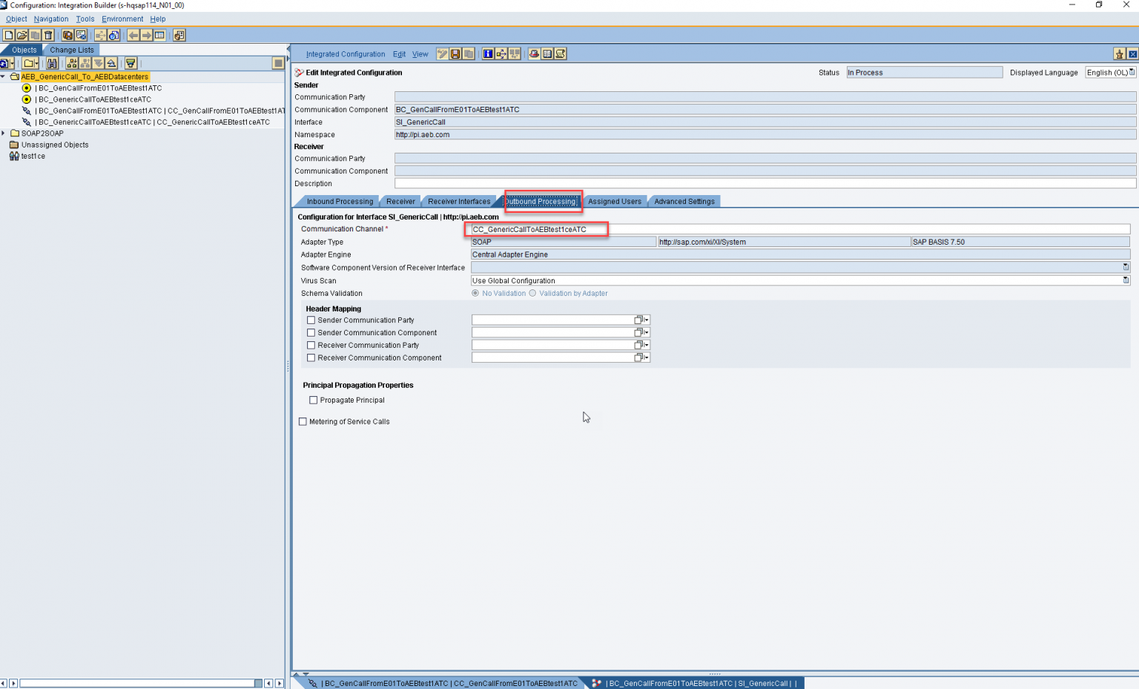Switch to the Receiver Interfaces tab
This screenshot has width=1139, height=689.
click(x=459, y=201)
